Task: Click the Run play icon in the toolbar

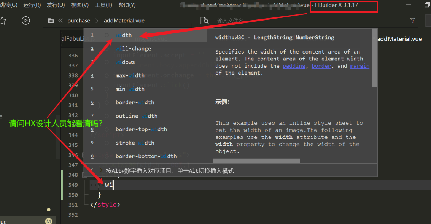Action: tap(25, 21)
